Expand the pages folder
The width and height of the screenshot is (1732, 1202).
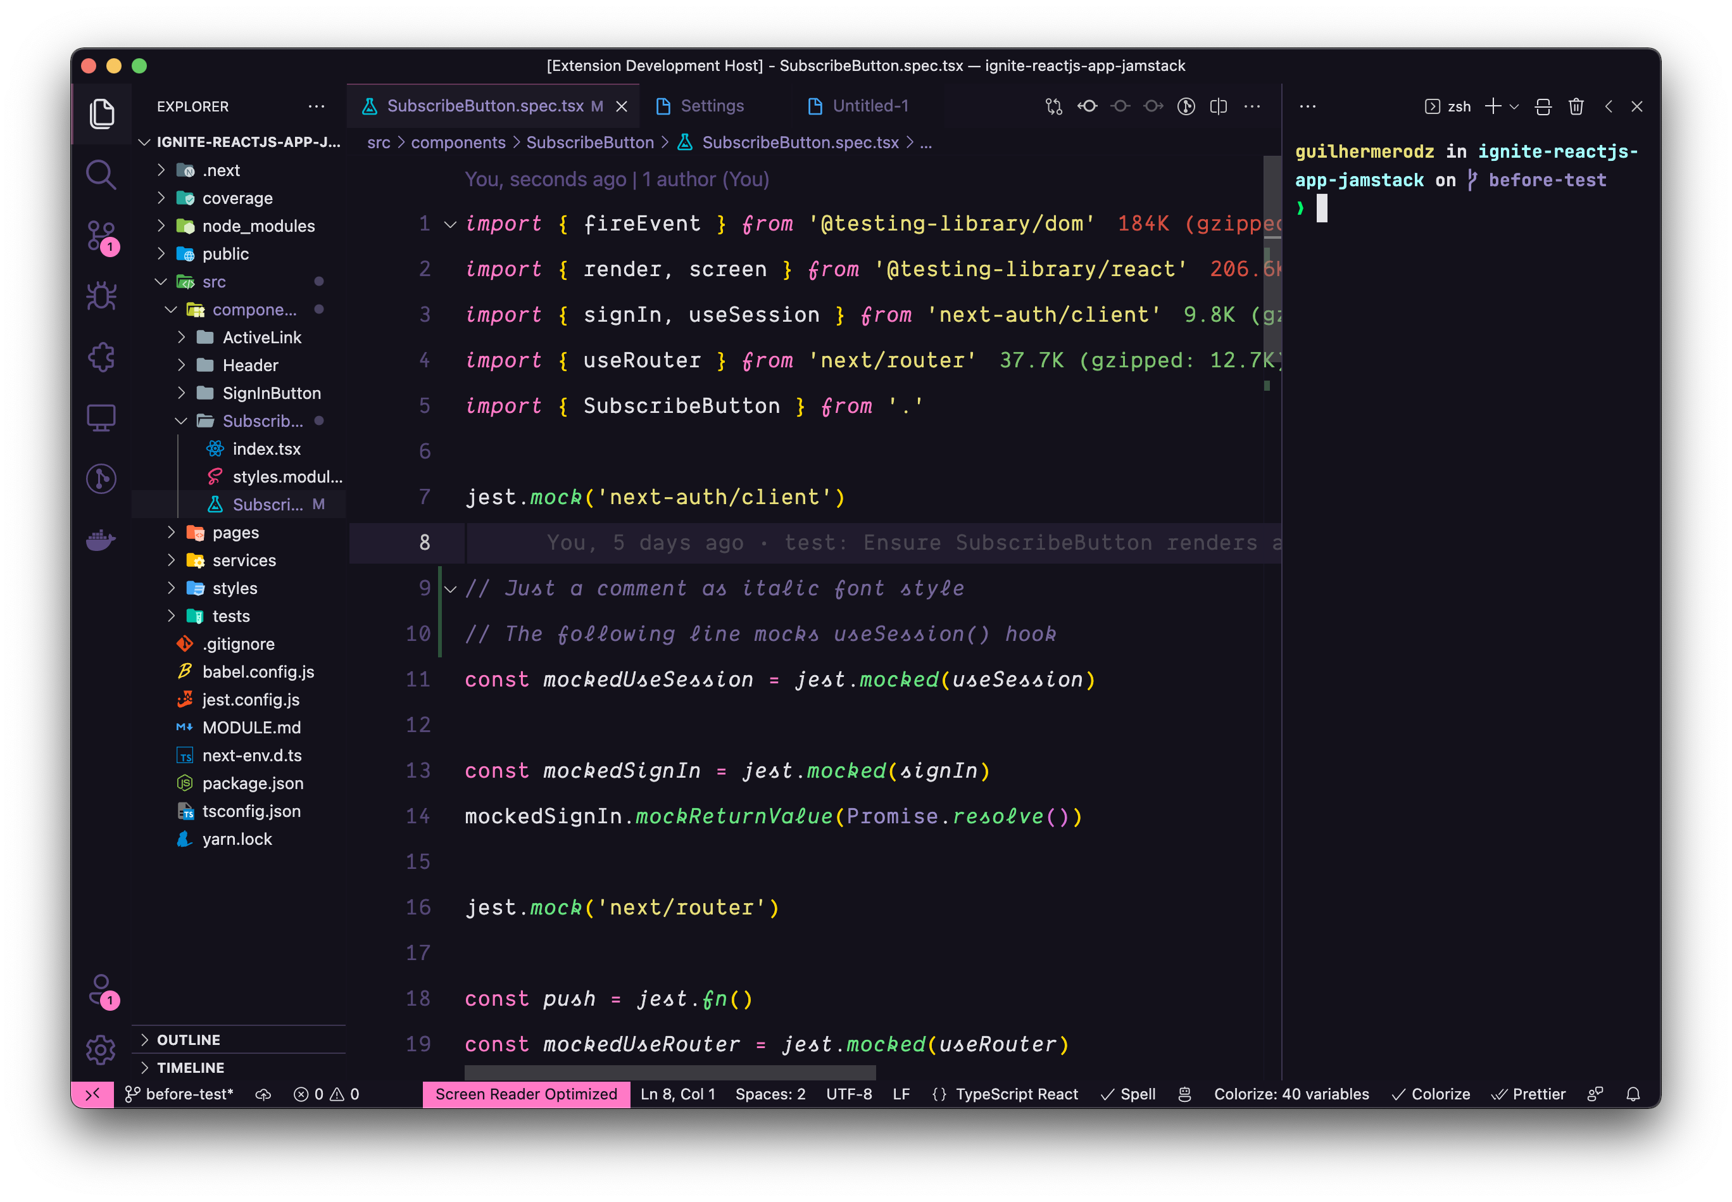point(239,533)
